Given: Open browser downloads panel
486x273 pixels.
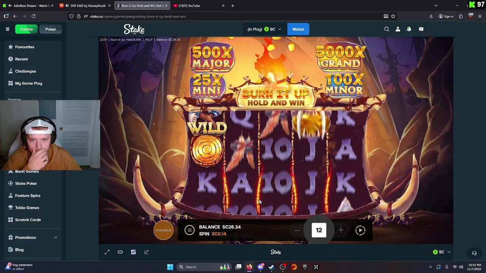Looking at the screenshot, I should [431, 16].
